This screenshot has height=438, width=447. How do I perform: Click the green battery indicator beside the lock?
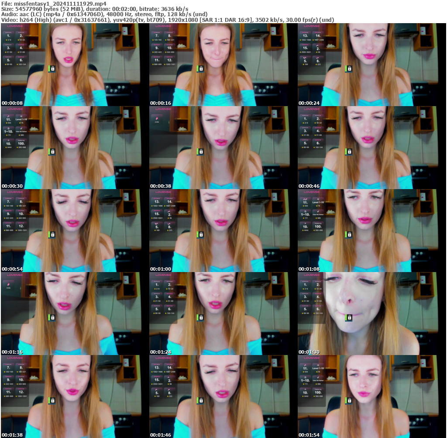tap(50, 69)
